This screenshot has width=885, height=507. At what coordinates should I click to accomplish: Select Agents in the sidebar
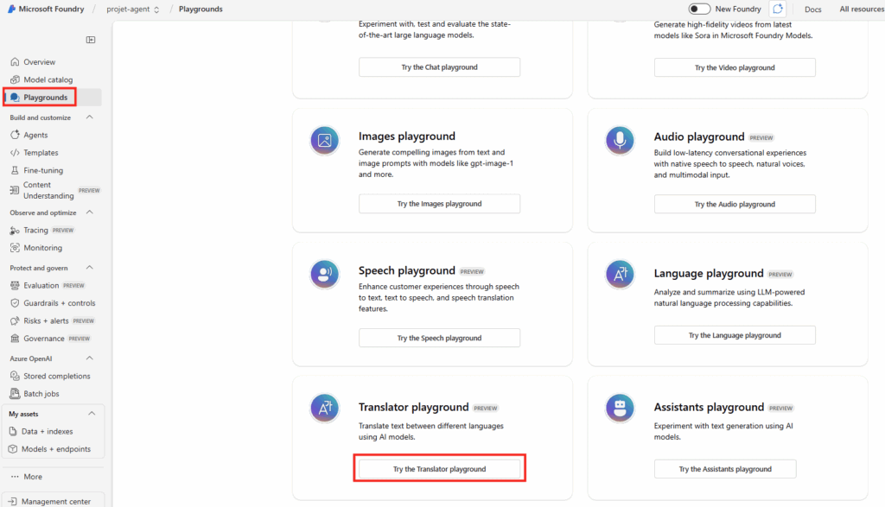[35, 135]
